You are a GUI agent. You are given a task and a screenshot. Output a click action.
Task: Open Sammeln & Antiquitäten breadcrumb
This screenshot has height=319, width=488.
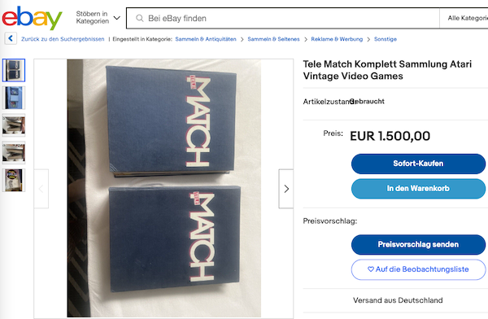tap(206, 39)
